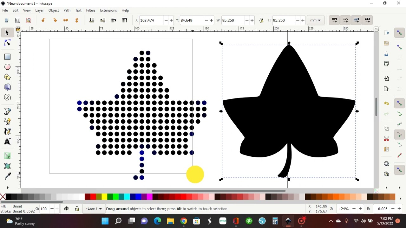Rotate selection 90 degrees counter-clockwise
Image resolution: width=406 pixels, height=228 pixels.
tap(43, 20)
